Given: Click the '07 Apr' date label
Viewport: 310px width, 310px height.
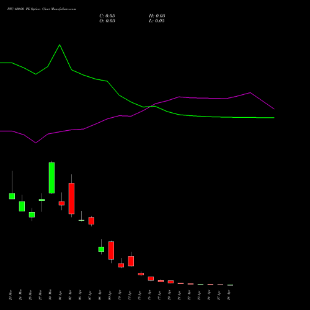Looking at the screenshot, I should click(x=90, y=295).
